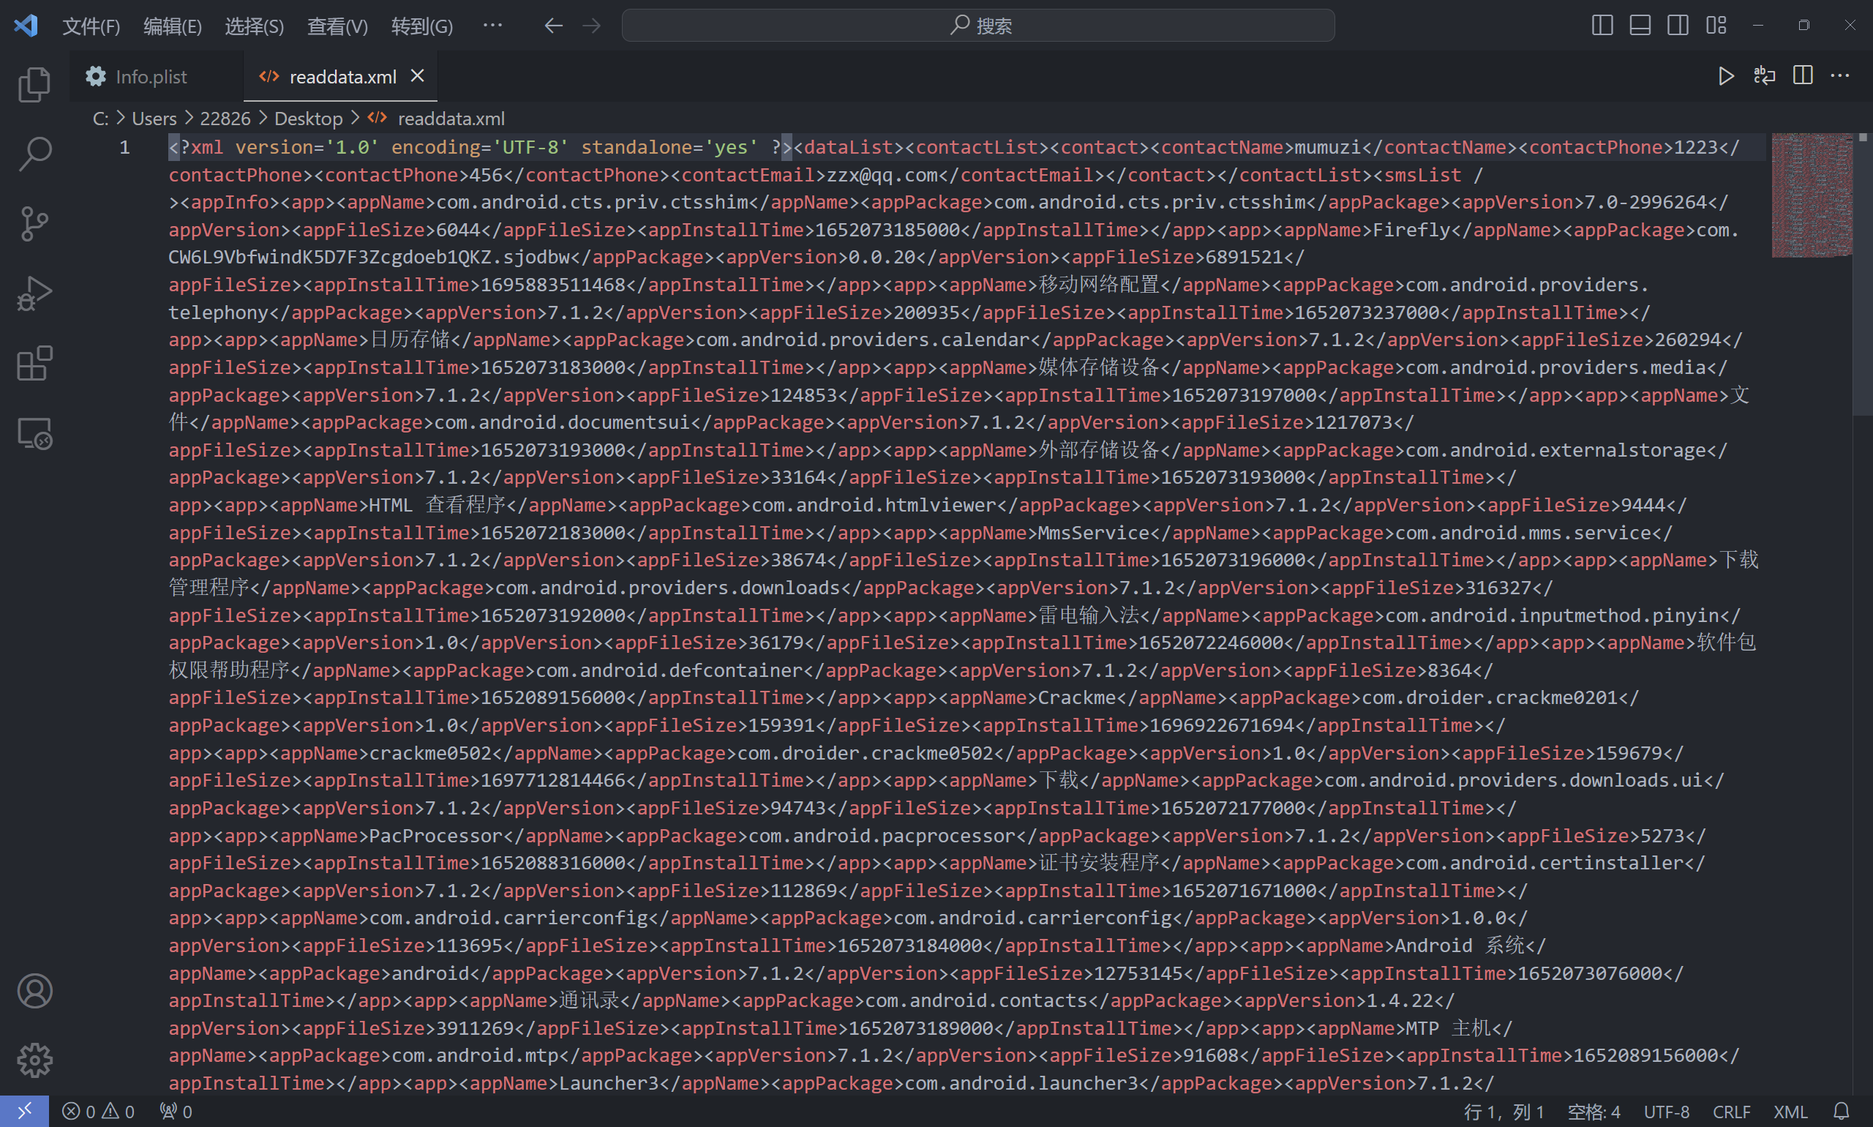Viewport: 1873px width, 1127px height.
Task: Open the 文件(F) menu
Action: click(91, 26)
